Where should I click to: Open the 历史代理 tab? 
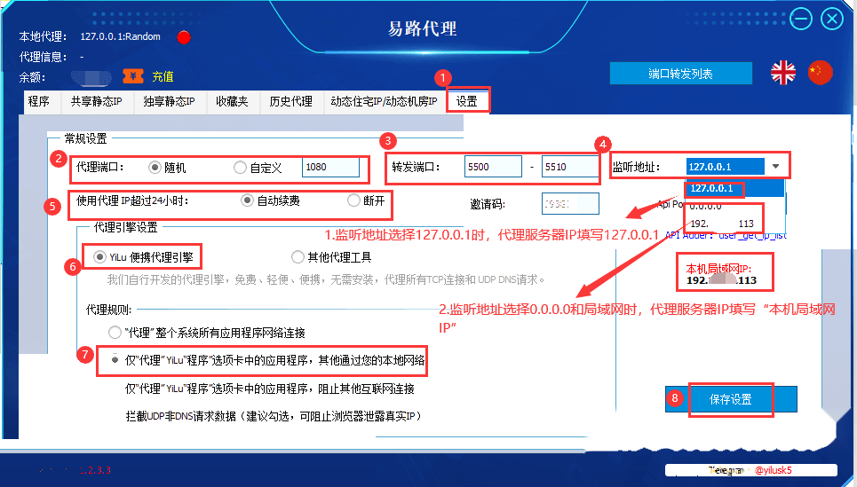290,101
